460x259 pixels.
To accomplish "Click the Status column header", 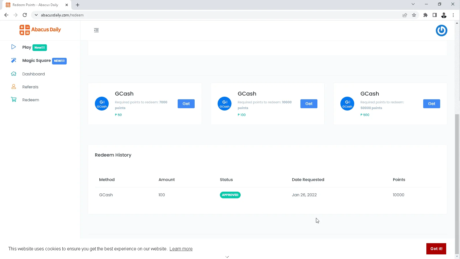I will [x=226, y=180].
